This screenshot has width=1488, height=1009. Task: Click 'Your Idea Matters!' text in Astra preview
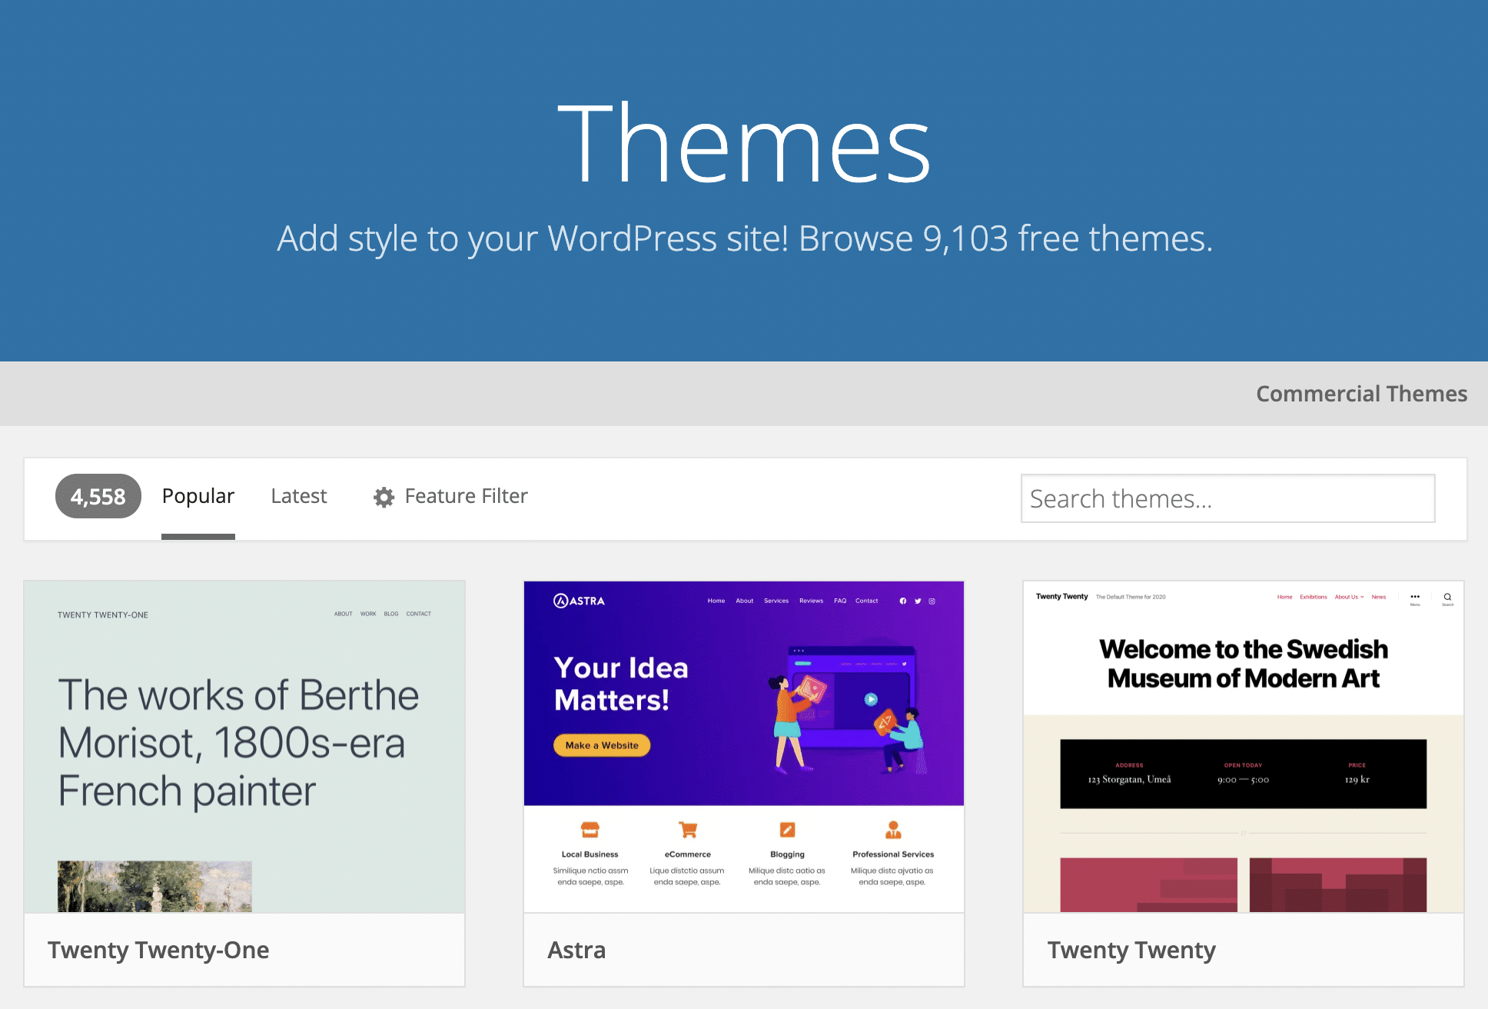coord(621,684)
